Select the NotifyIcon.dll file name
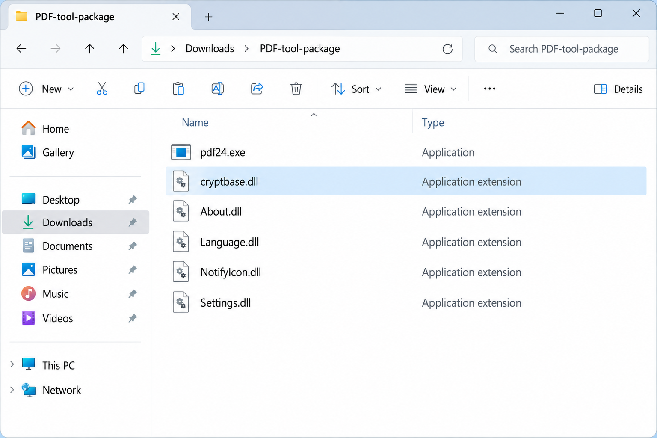The height and width of the screenshot is (438, 657). [x=231, y=272]
